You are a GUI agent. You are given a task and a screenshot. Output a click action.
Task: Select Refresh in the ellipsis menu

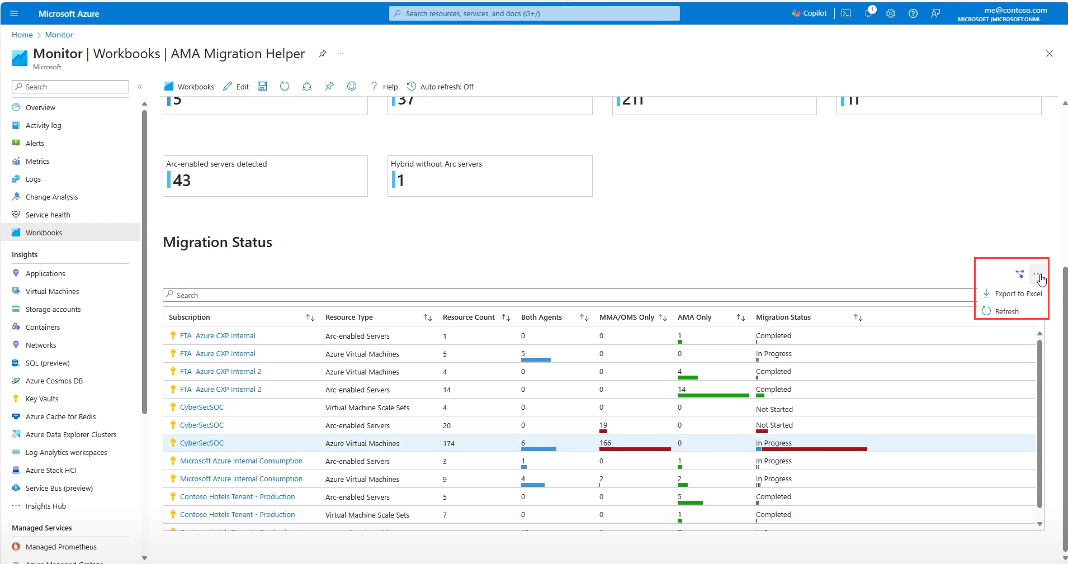point(1006,311)
